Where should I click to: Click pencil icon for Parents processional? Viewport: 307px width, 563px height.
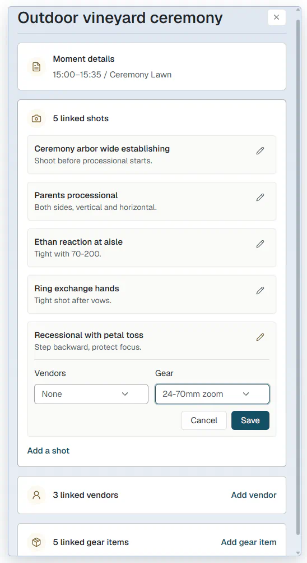click(260, 198)
